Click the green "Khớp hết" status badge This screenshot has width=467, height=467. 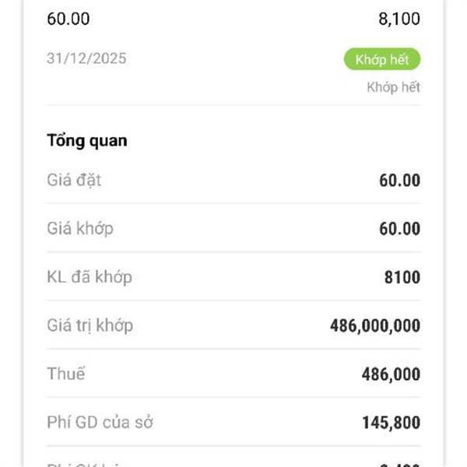[x=382, y=59]
